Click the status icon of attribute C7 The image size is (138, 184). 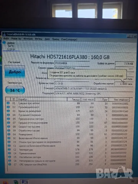(10, 164)
